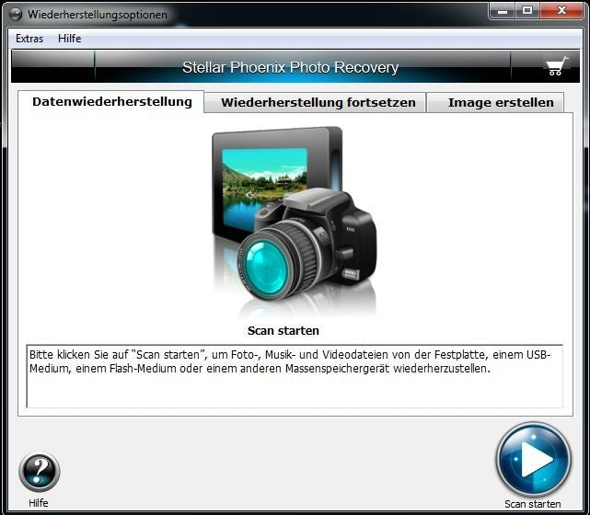Close the Wiederherstellungsoptionen window
Viewport: 590px width, 515px height.
click(x=561, y=10)
